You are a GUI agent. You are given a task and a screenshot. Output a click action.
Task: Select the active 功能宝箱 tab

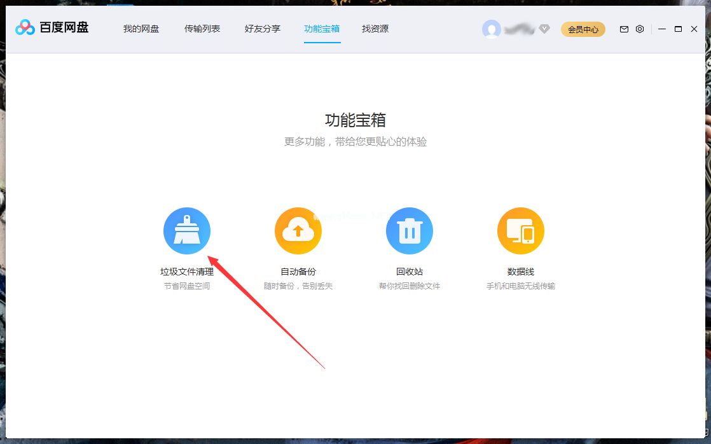pos(322,29)
